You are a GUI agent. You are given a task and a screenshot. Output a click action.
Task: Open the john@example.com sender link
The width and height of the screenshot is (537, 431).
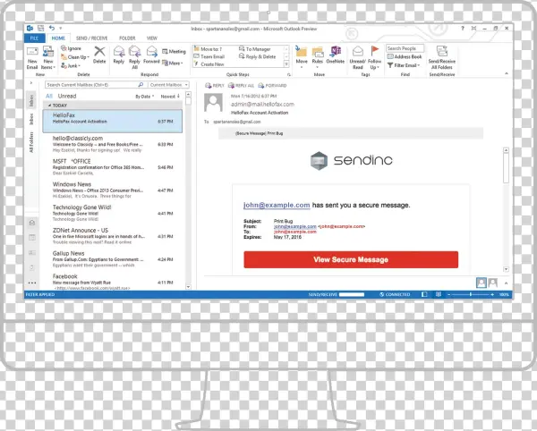277,206
